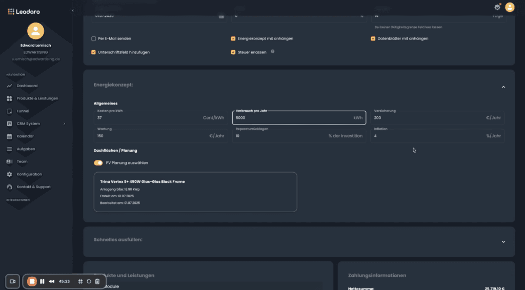Click the EDWARTISING company label
This screenshot has width=525, height=290.
(35, 52)
